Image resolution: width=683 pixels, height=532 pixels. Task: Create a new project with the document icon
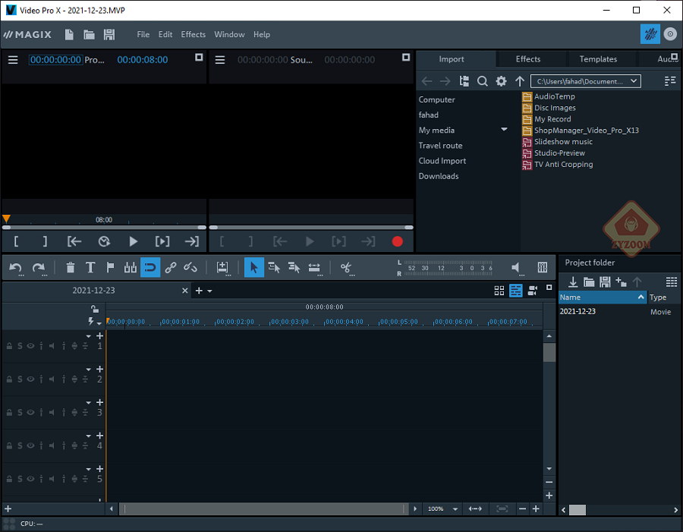pyautogui.click(x=69, y=34)
